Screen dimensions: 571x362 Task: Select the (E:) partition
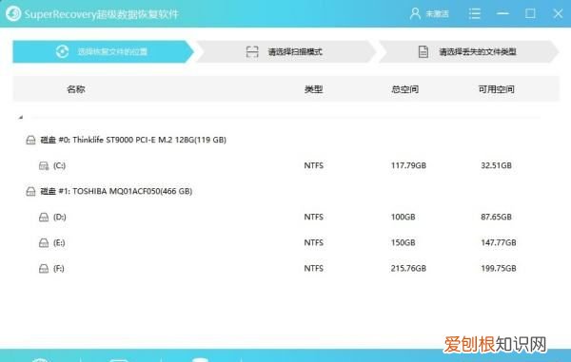click(x=59, y=243)
